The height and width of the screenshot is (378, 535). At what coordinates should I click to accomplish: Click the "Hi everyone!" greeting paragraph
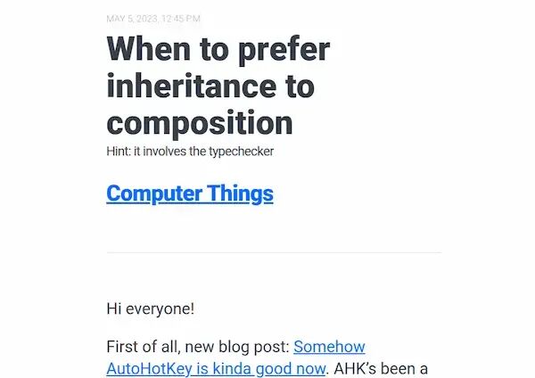point(151,308)
